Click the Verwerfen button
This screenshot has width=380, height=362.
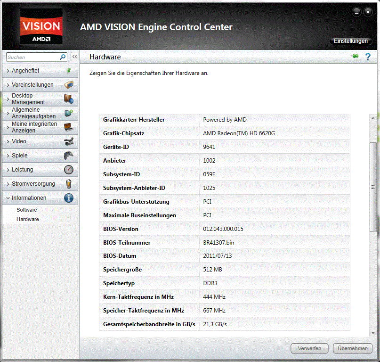click(309, 348)
